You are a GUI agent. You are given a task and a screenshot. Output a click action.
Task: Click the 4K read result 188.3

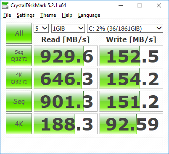point(66,124)
